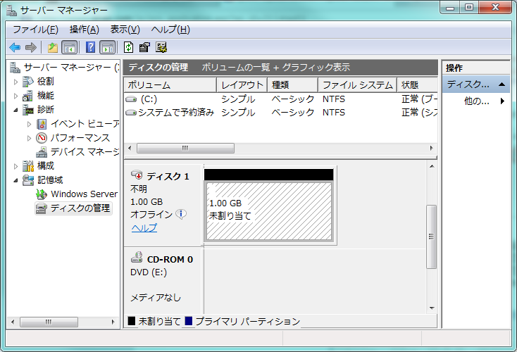This screenshot has height=352, width=517.
Task: Click the tree pane horizontal scrollbar thumb
Action: point(49,322)
